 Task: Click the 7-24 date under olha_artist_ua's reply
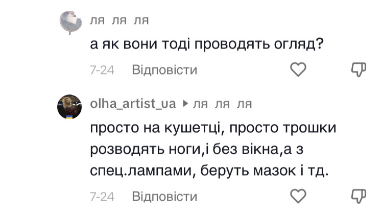click(102, 196)
